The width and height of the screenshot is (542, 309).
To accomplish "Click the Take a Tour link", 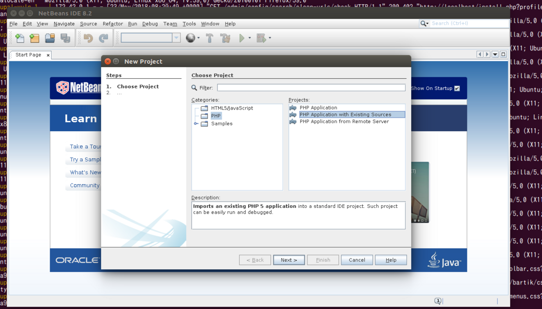I will click(x=85, y=147).
